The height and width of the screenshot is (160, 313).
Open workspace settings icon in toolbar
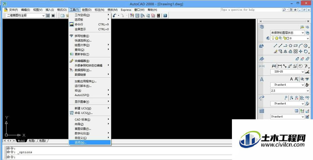coord(48,16)
